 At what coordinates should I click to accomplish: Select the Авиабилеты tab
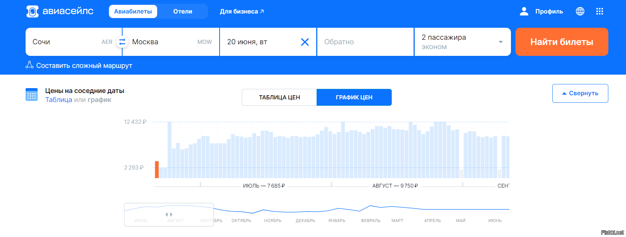[x=133, y=12]
